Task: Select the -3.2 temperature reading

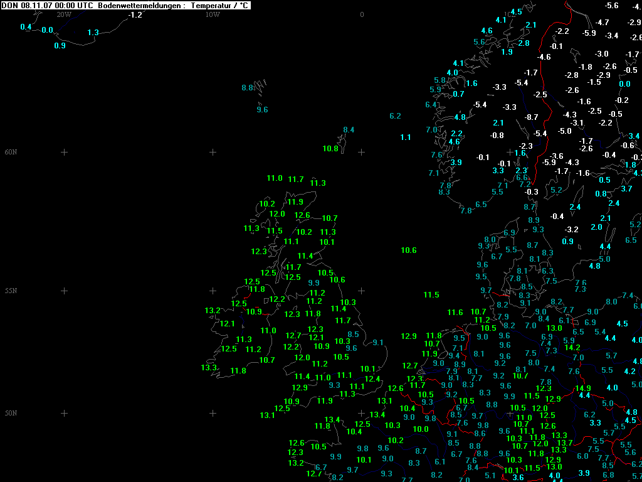Action: pos(571,230)
